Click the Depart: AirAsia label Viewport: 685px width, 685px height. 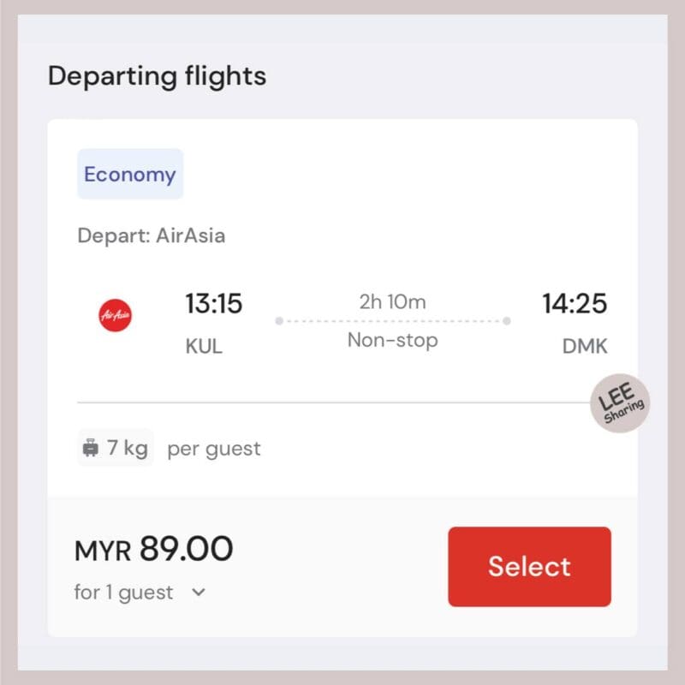pyautogui.click(x=152, y=235)
